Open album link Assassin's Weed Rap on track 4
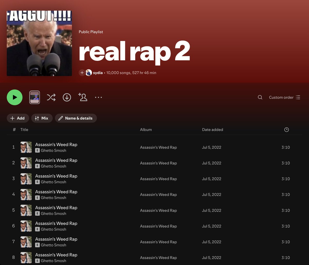The width and height of the screenshot is (309, 265). point(158,195)
